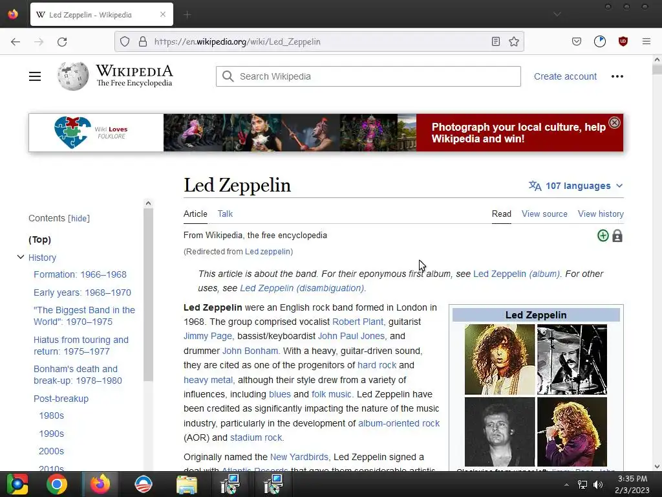Open the John Bonham link

(x=250, y=351)
